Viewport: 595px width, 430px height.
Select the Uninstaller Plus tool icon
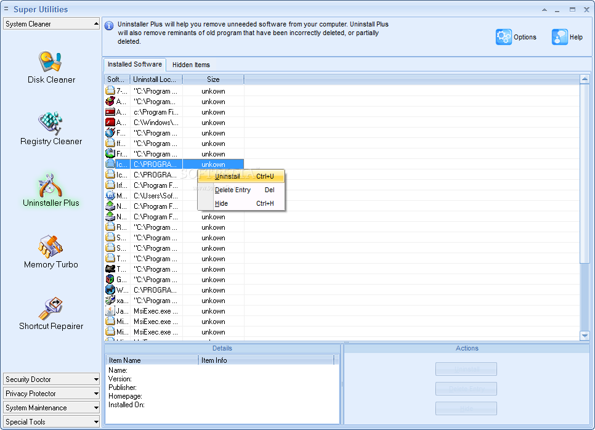pyautogui.click(x=50, y=185)
